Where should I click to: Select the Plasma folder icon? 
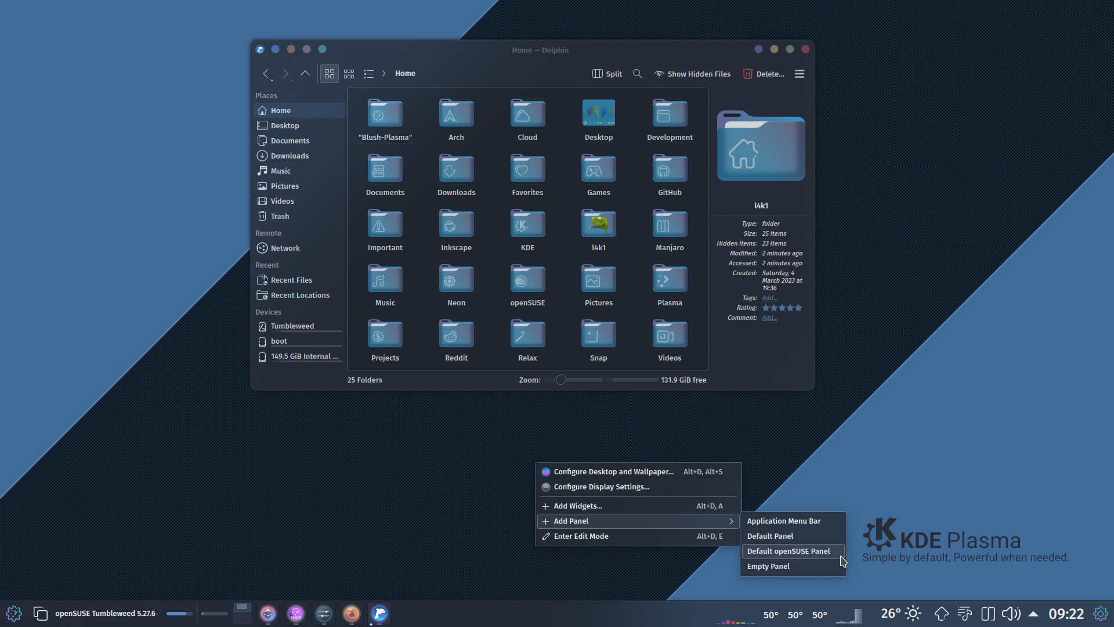pos(670,279)
